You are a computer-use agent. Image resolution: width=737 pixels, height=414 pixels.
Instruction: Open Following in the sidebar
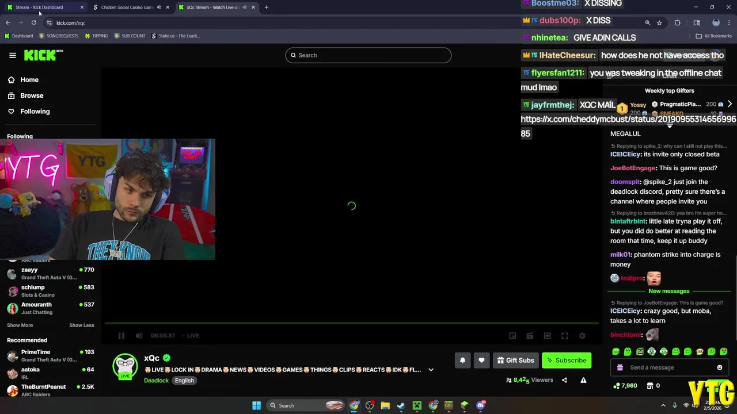[x=35, y=112]
